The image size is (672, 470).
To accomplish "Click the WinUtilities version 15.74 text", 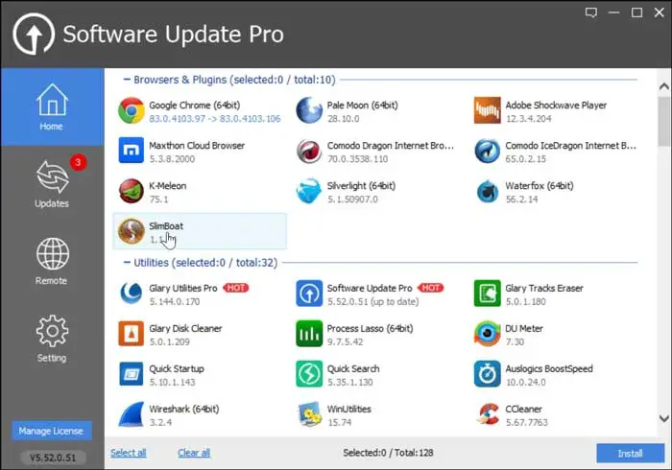I will pos(339,422).
